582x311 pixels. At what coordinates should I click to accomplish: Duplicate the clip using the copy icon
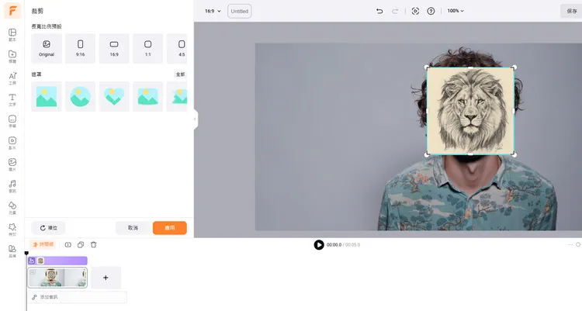81,245
